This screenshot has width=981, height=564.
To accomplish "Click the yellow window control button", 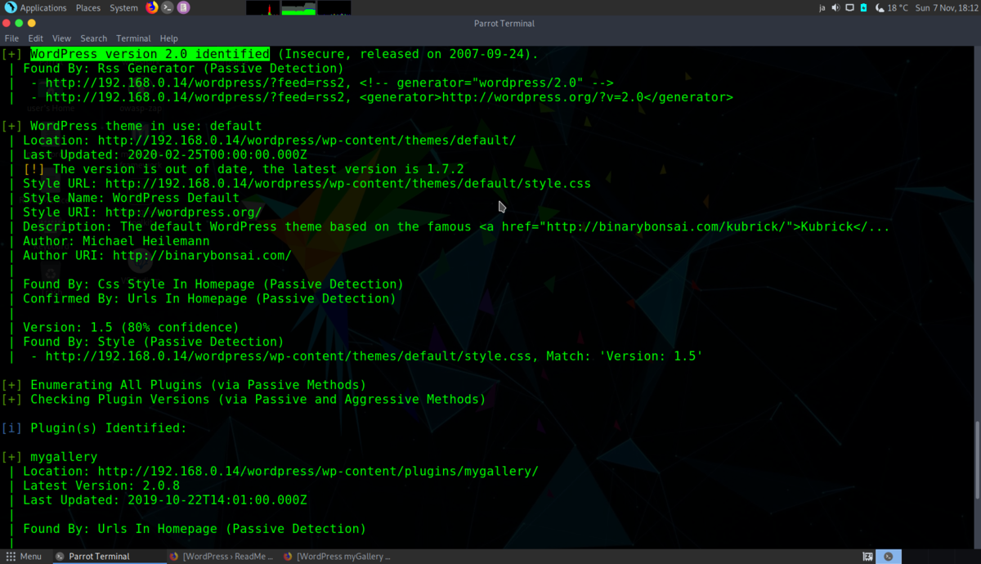I will pyautogui.click(x=32, y=24).
